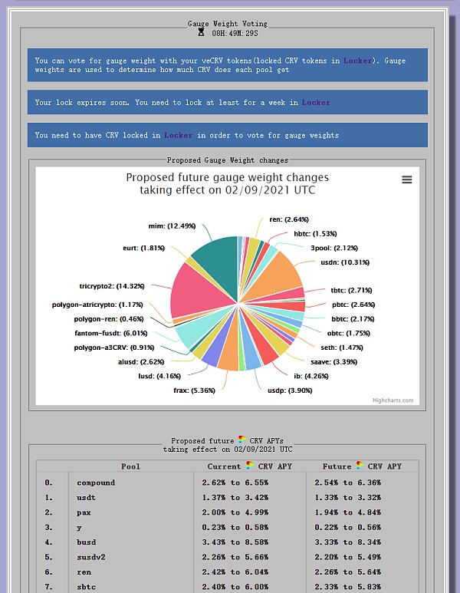460x593 pixels.
Task: Visit the Highcharts.com credit link
Action: pyautogui.click(x=393, y=400)
